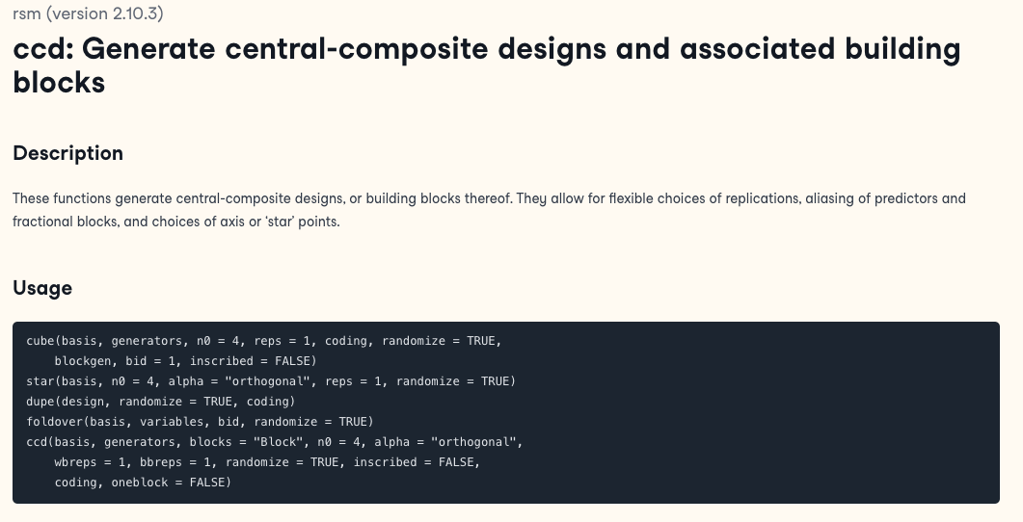Open the rsm package version link
The image size is (1023, 522).
(88, 13)
